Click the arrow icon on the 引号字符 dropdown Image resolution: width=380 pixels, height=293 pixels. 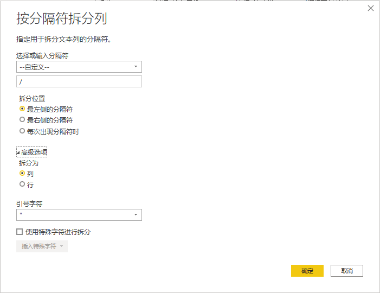[x=136, y=215]
